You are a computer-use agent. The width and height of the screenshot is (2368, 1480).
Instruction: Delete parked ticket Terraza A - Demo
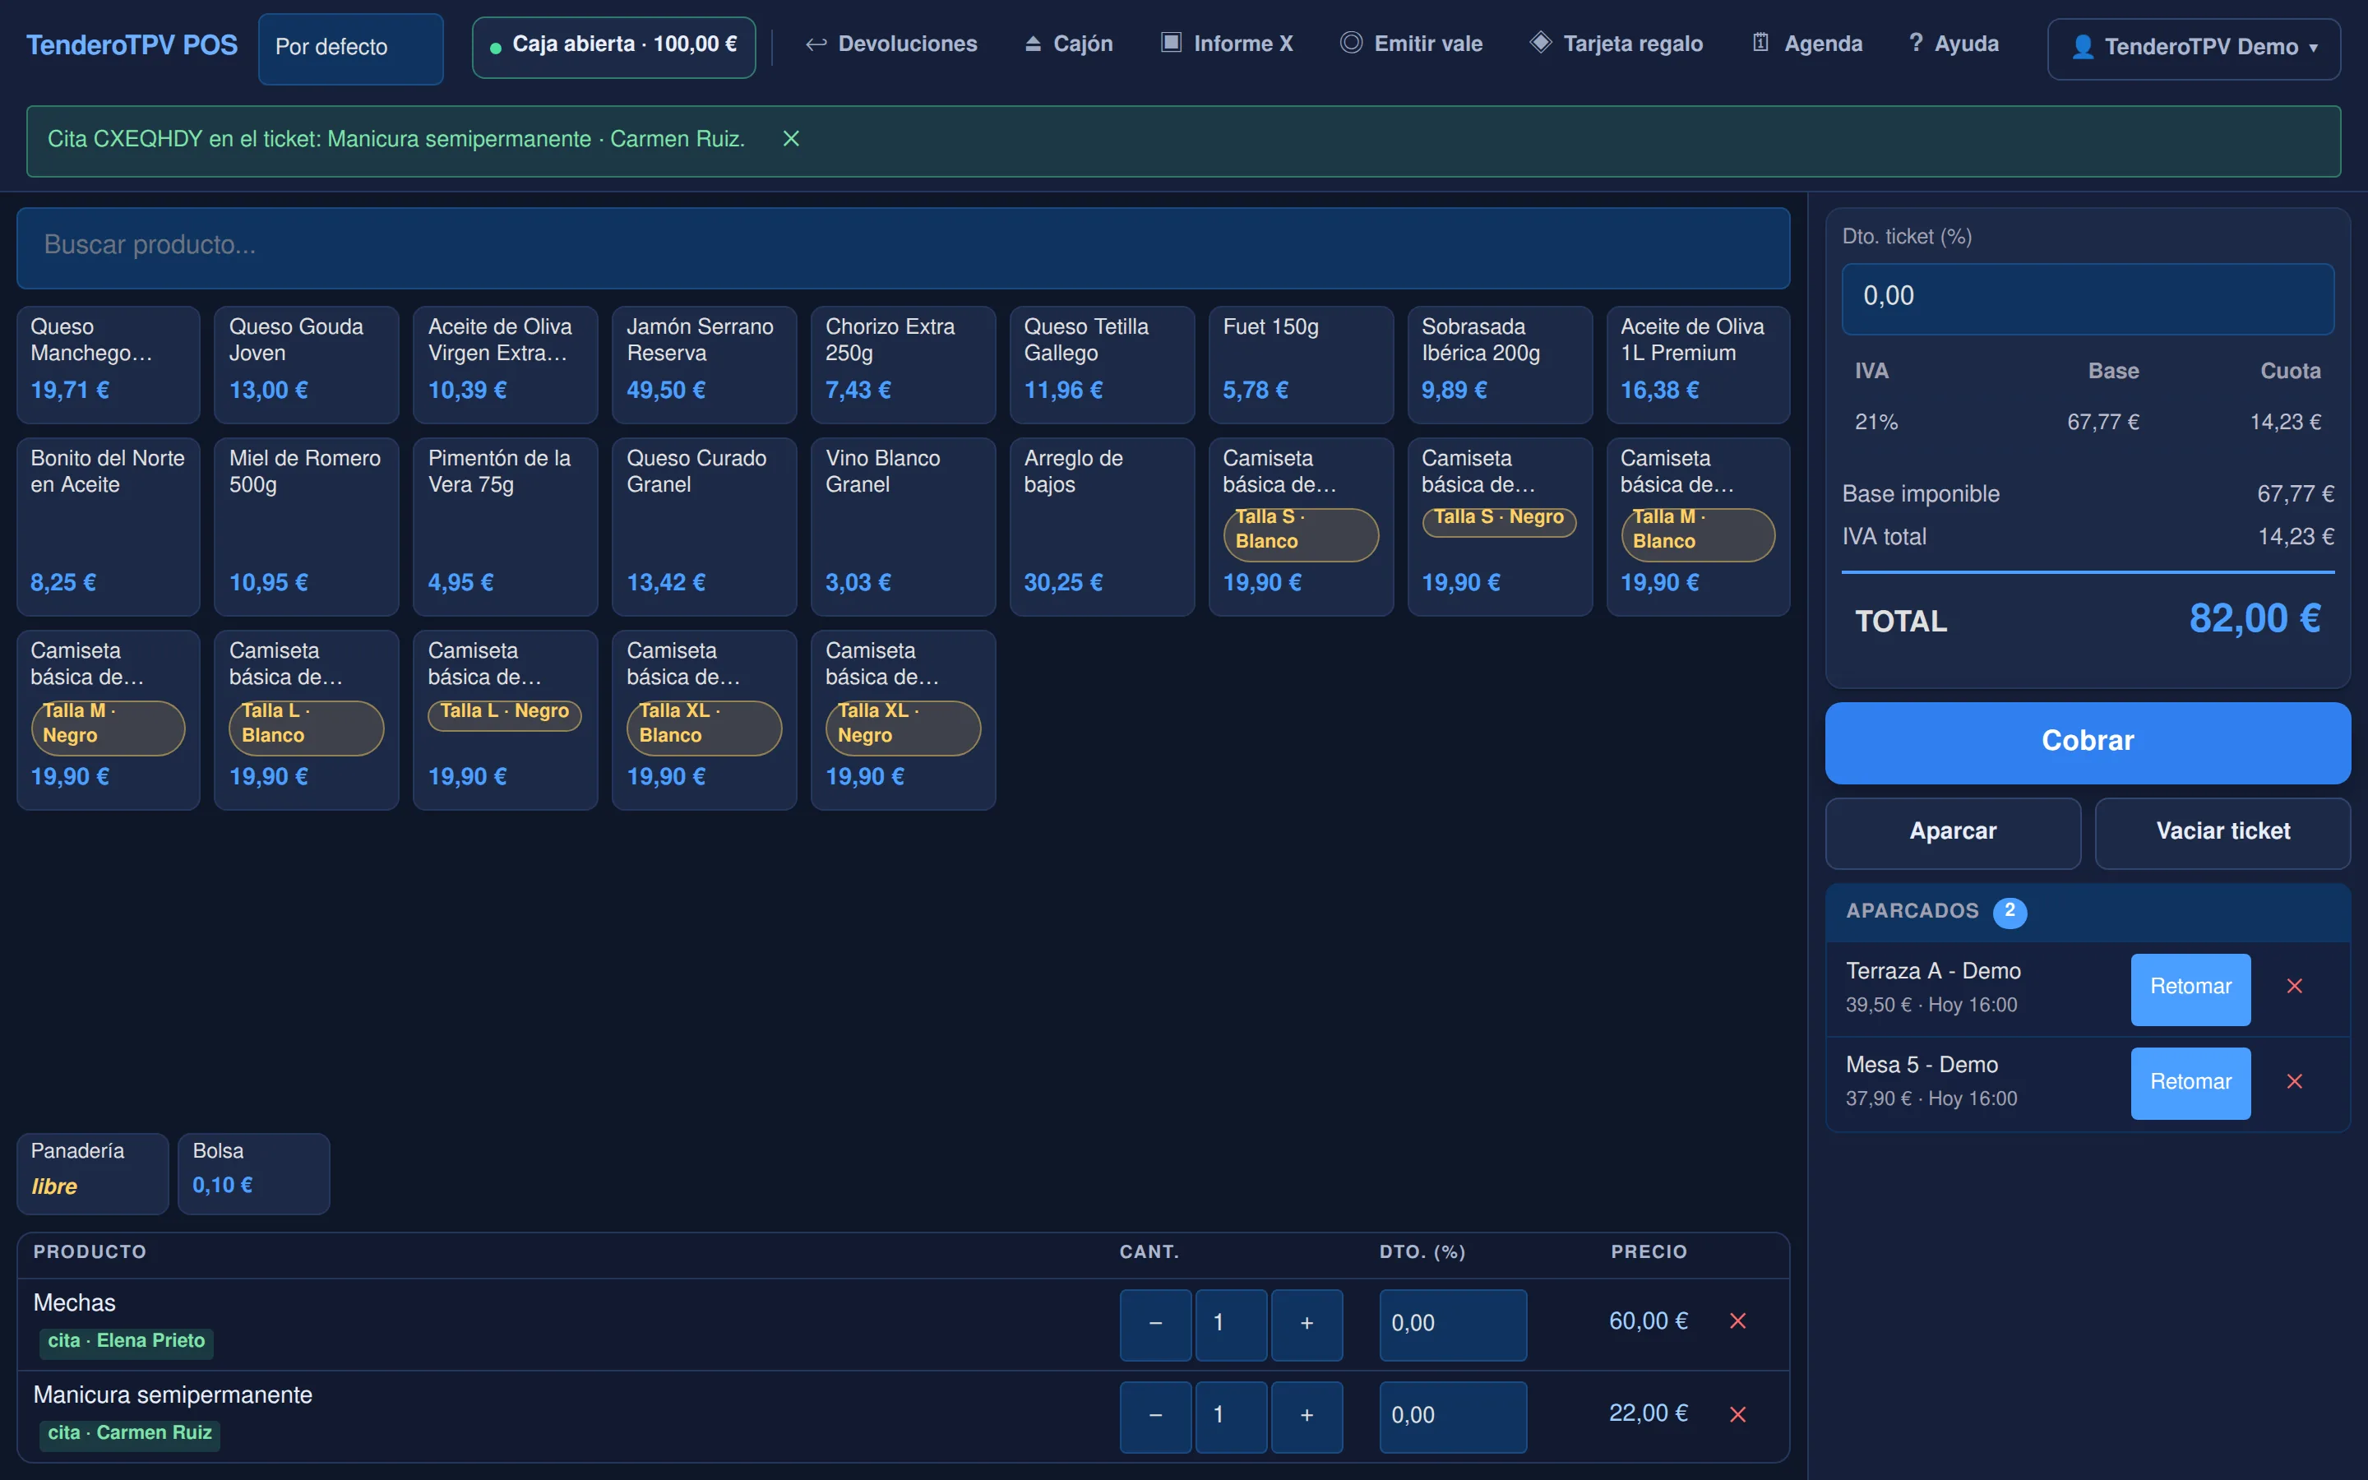click(2295, 987)
